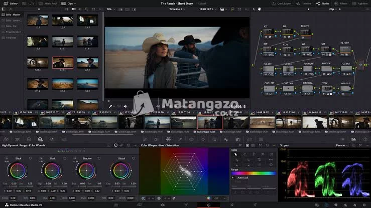Screen dimensions: 371x208
Task: Select Color Warper arrow selection tool
Action: pos(235,154)
